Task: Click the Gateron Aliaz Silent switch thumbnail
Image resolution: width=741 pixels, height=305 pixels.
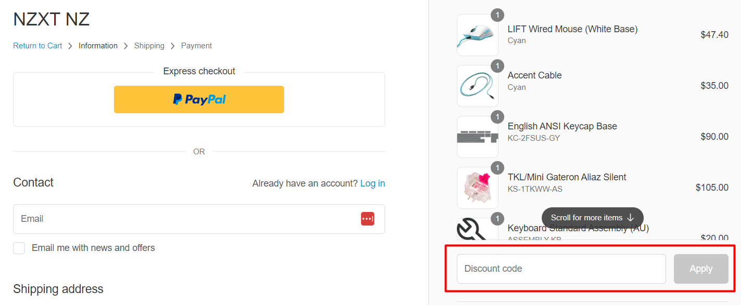Action: click(x=477, y=188)
